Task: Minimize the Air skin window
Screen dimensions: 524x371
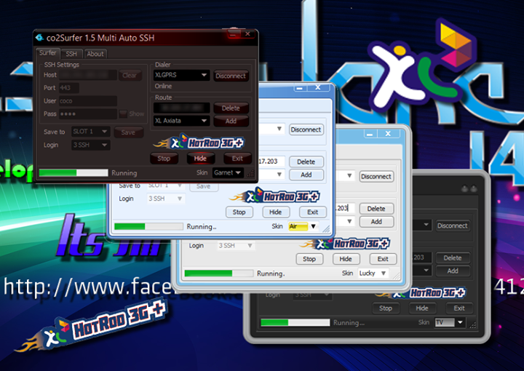Action: pos(299,88)
